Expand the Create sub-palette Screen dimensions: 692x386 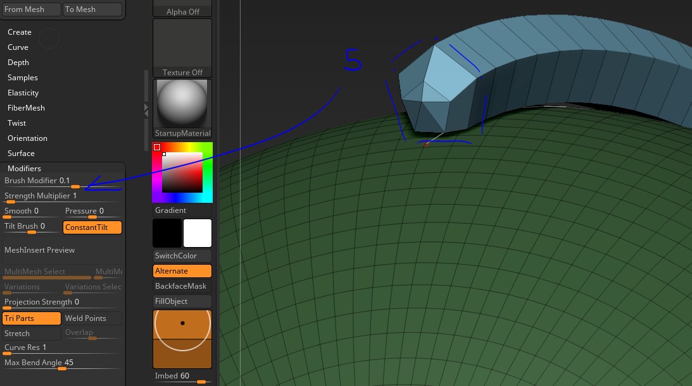(20, 32)
